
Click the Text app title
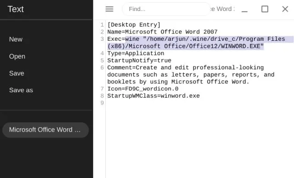click(16, 9)
